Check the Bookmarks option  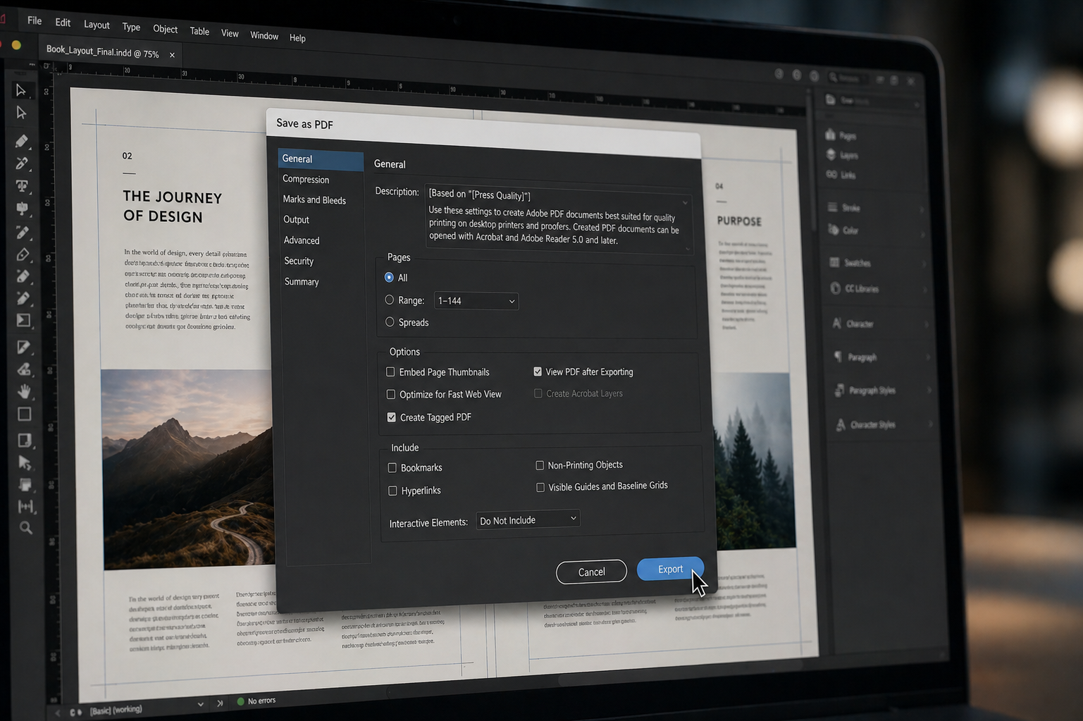pos(392,468)
